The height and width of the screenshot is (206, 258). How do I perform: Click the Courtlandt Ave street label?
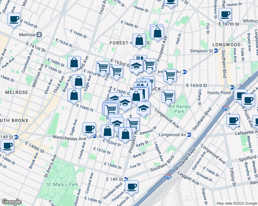coord(27,61)
